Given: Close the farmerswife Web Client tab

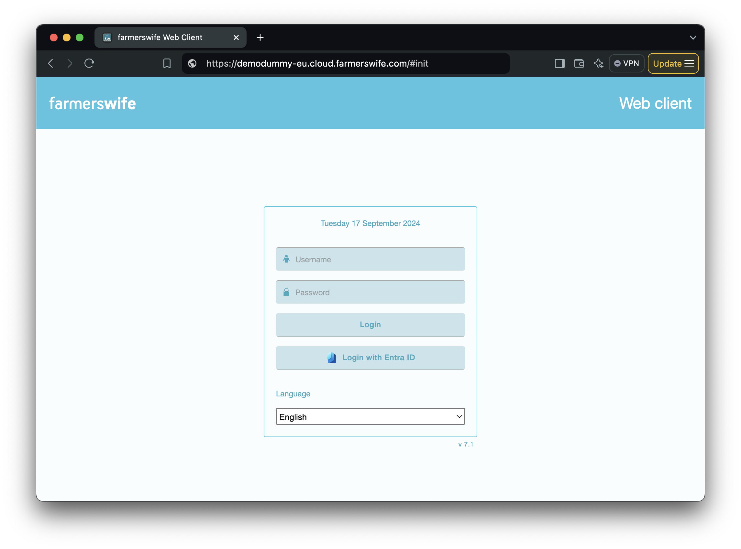Looking at the screenshot, I should [x=236, y=38].
